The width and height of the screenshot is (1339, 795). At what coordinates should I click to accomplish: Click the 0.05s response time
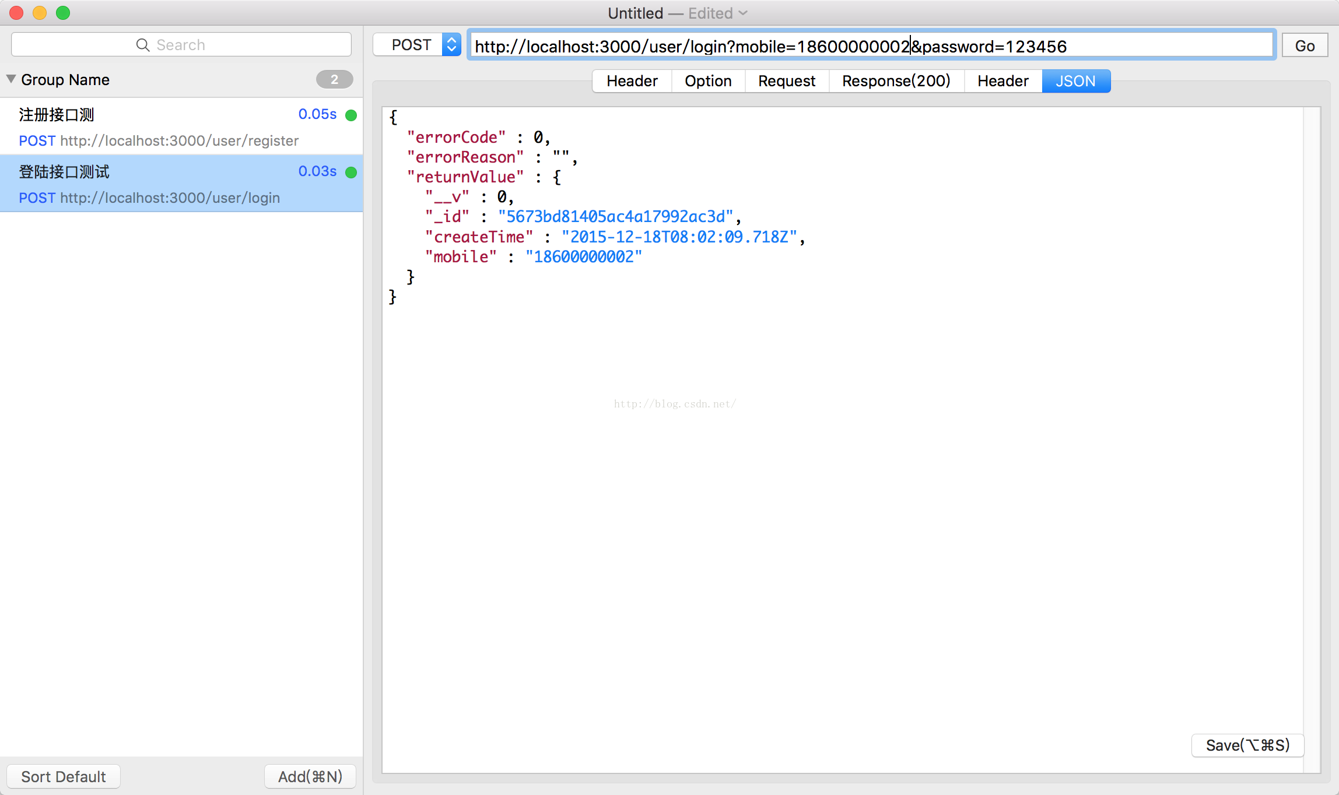click(x=317, y=114)
